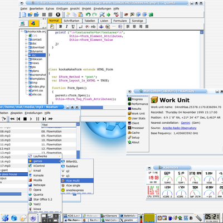Click the insert image icon next to the anchor
Image resolution: width=223 pixels, height=223 pixels.
[108, 27]
